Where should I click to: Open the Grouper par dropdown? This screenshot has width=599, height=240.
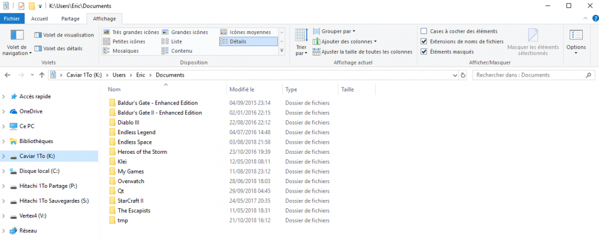pyautogui.click(x=334, y=31)
